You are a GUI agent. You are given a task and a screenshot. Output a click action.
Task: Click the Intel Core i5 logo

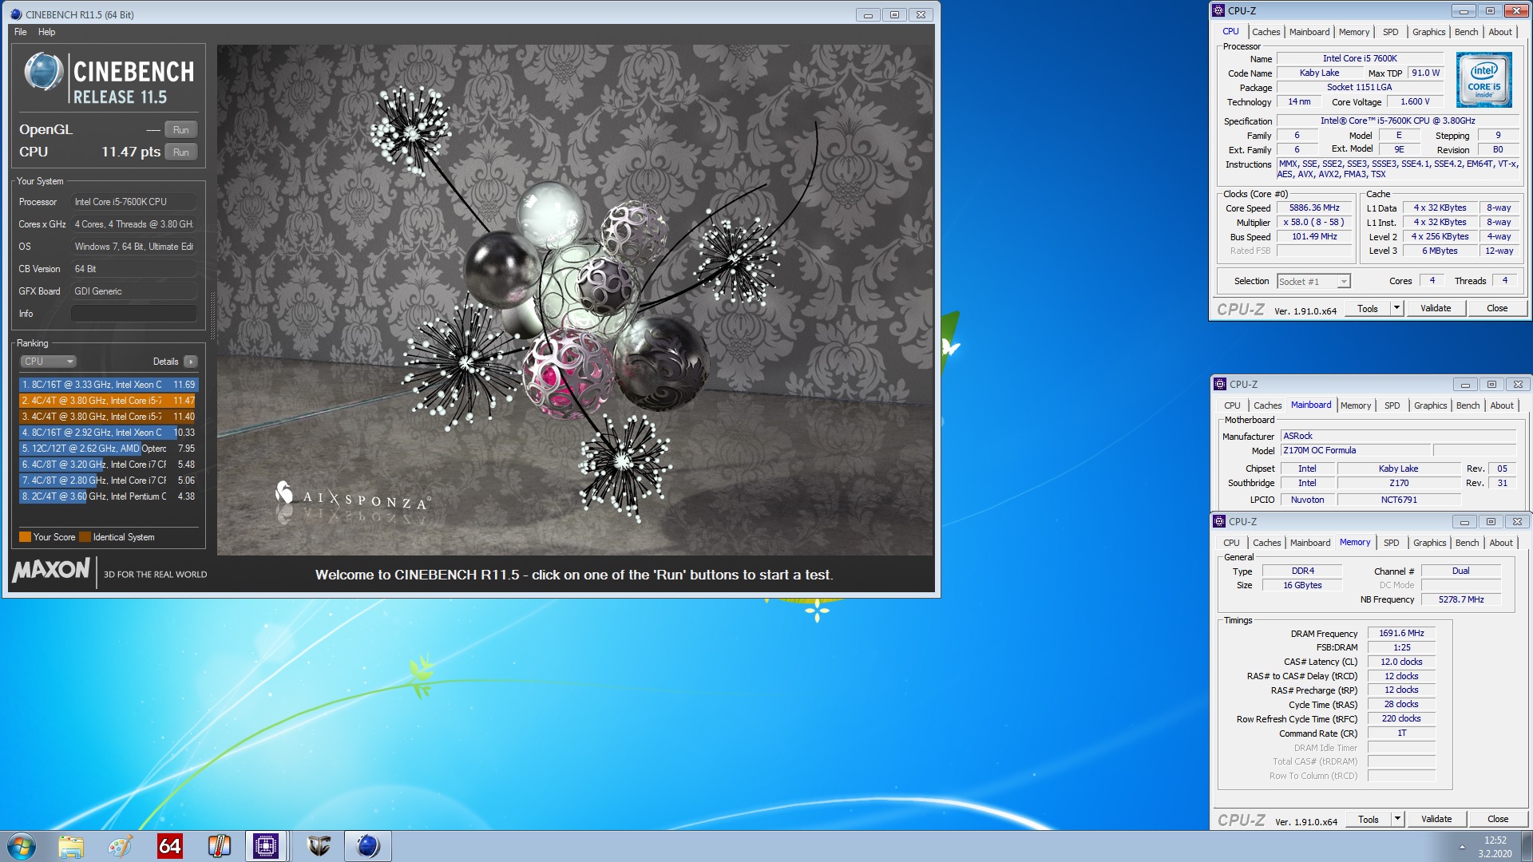pos(1483,80)
